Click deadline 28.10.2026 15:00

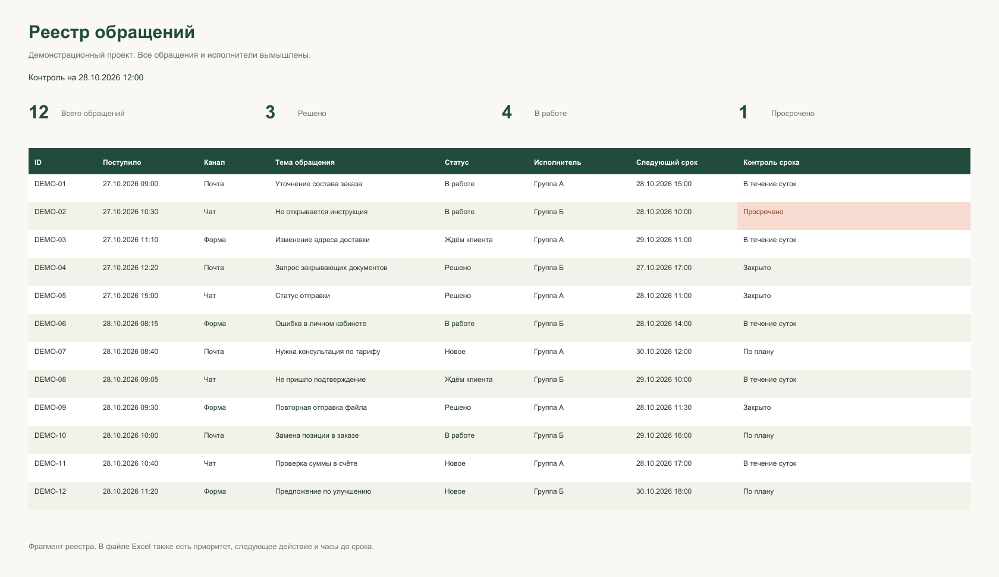click(664, 184)
